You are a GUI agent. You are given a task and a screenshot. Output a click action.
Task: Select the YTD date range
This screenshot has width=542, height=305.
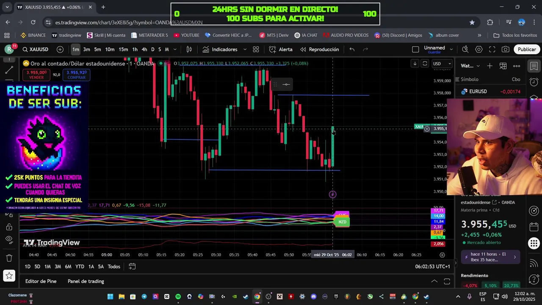pos(80,266)
